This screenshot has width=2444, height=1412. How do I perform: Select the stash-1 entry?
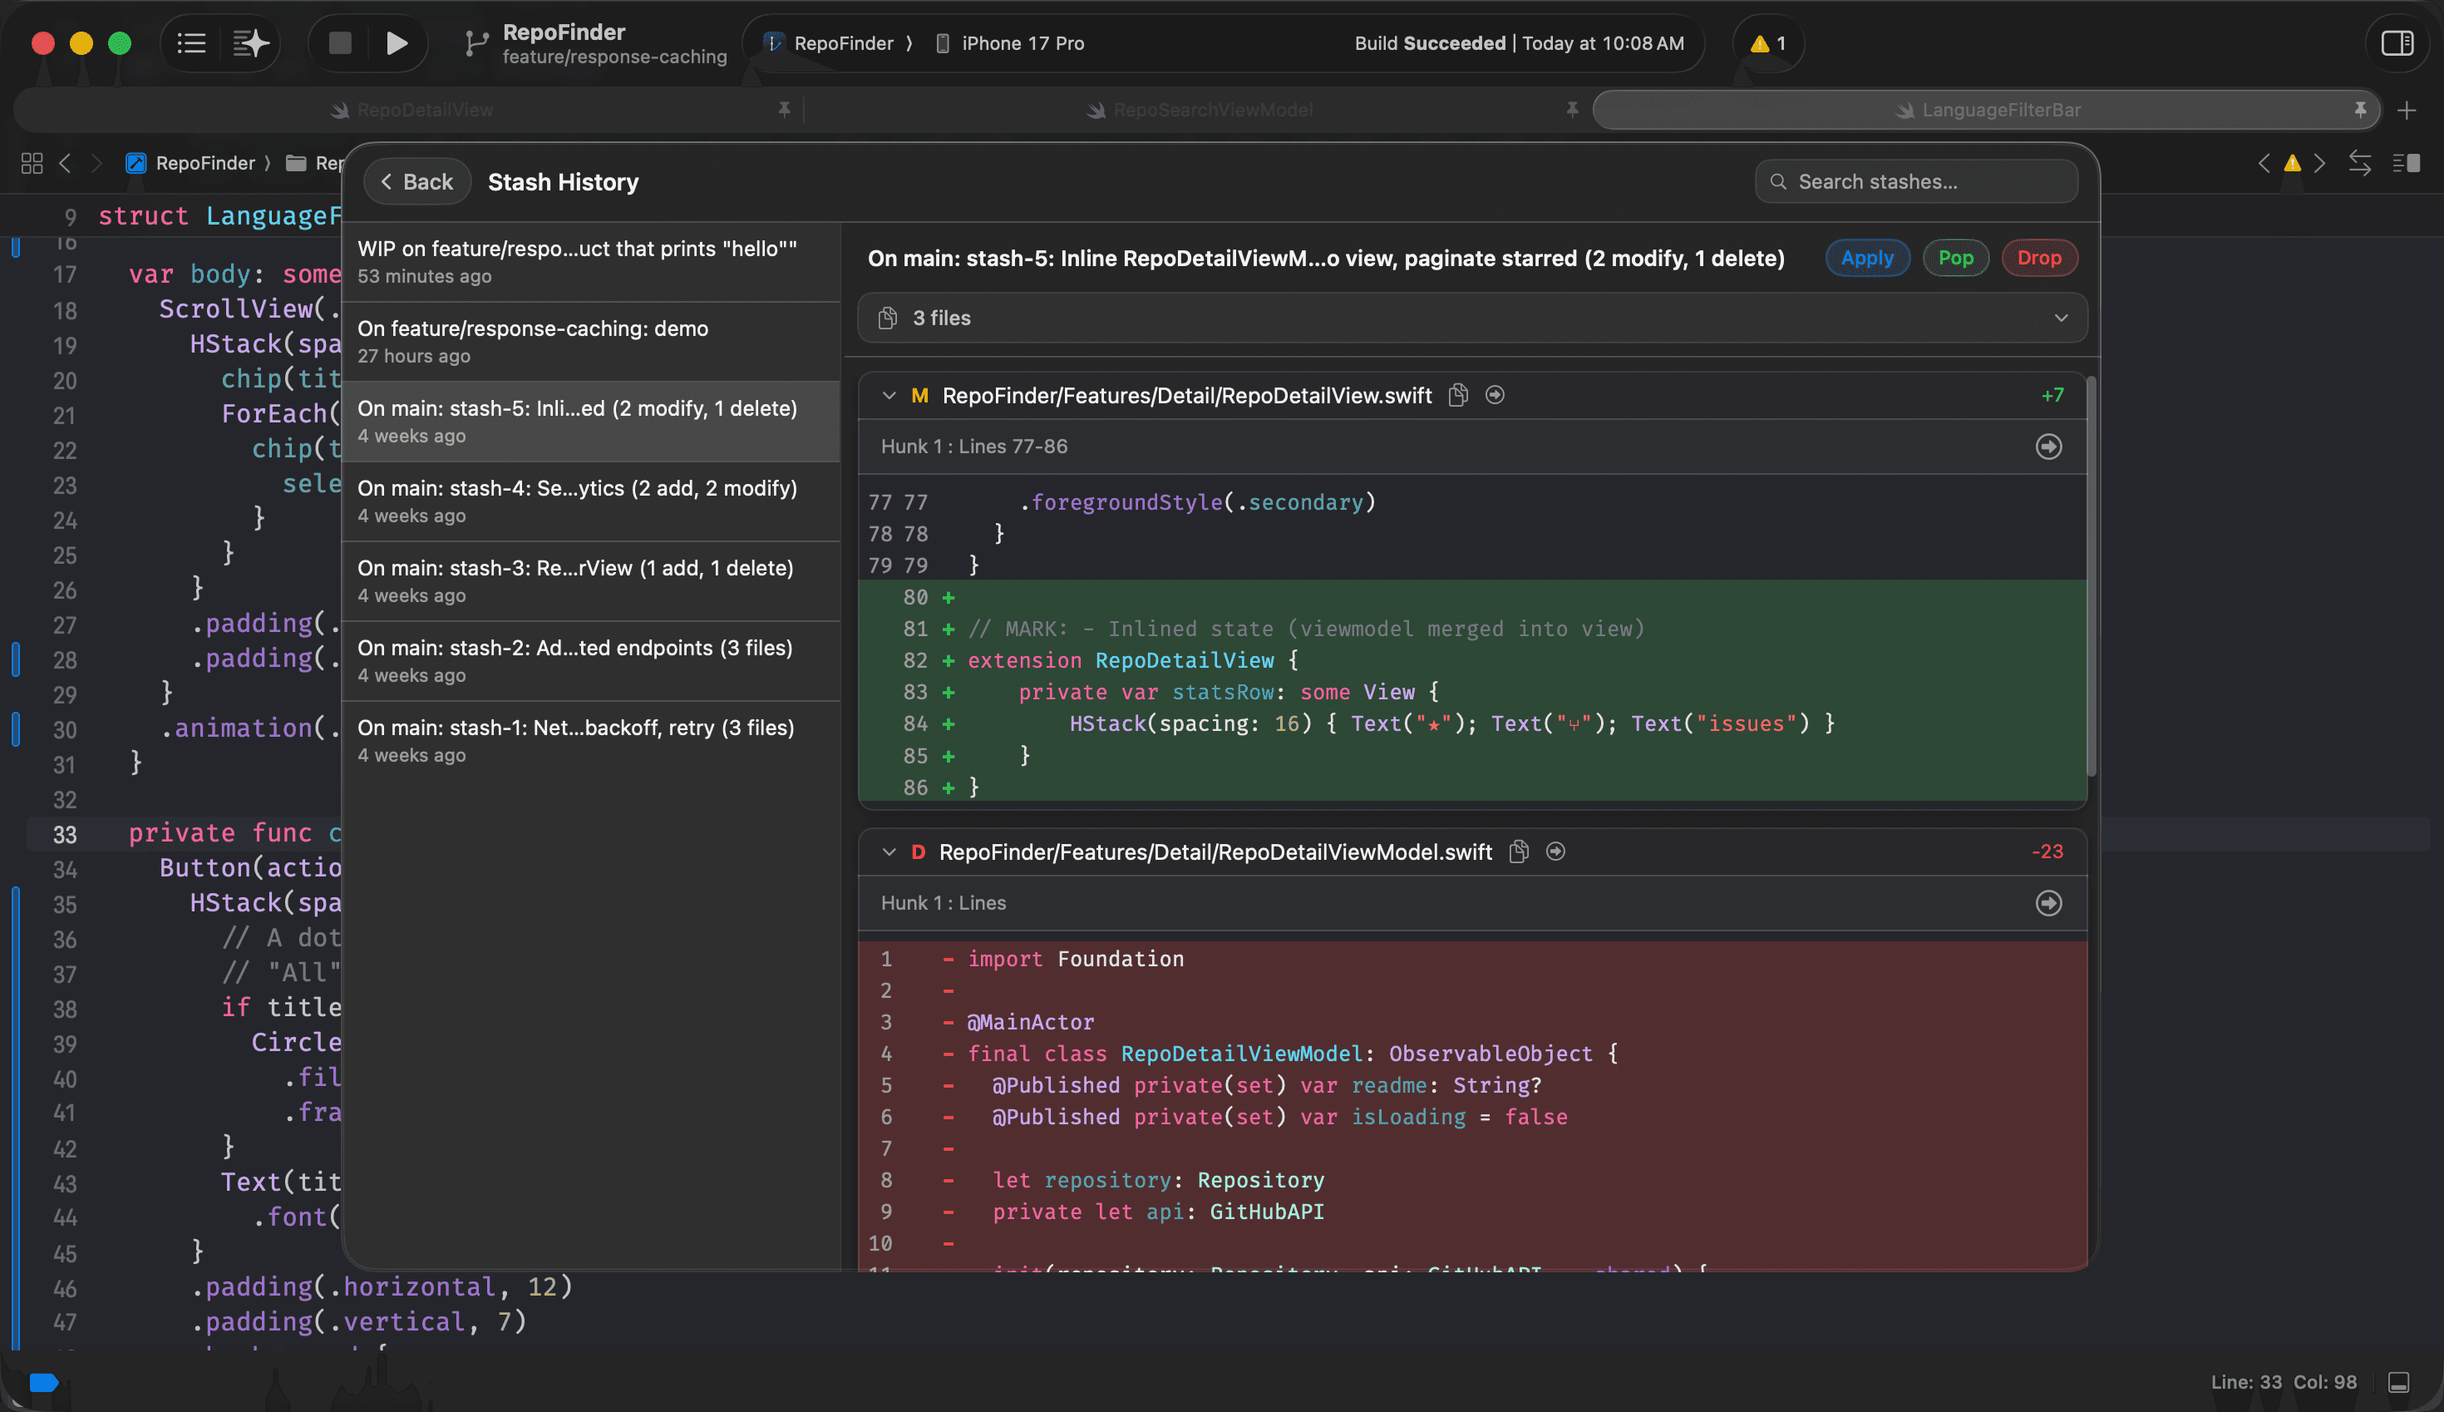pyautogui.click(x=591, y=740)
